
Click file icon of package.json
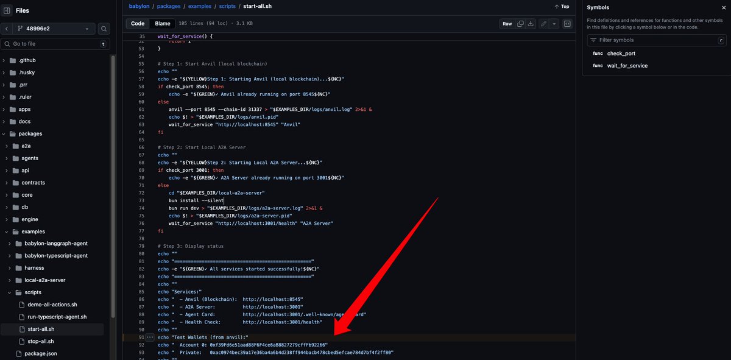[x=19, y=353]
